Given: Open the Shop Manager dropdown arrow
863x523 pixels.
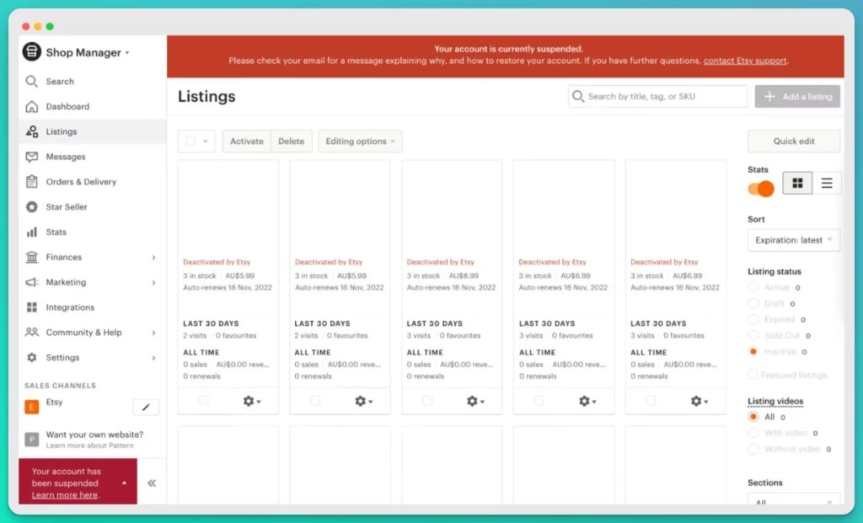Looking at the screenshot, I should pyautogui.click(x=127, y=53).
